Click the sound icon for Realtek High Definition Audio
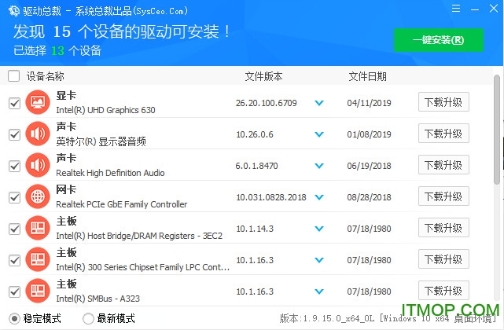 pyautogui.click(x=38, y=165)
